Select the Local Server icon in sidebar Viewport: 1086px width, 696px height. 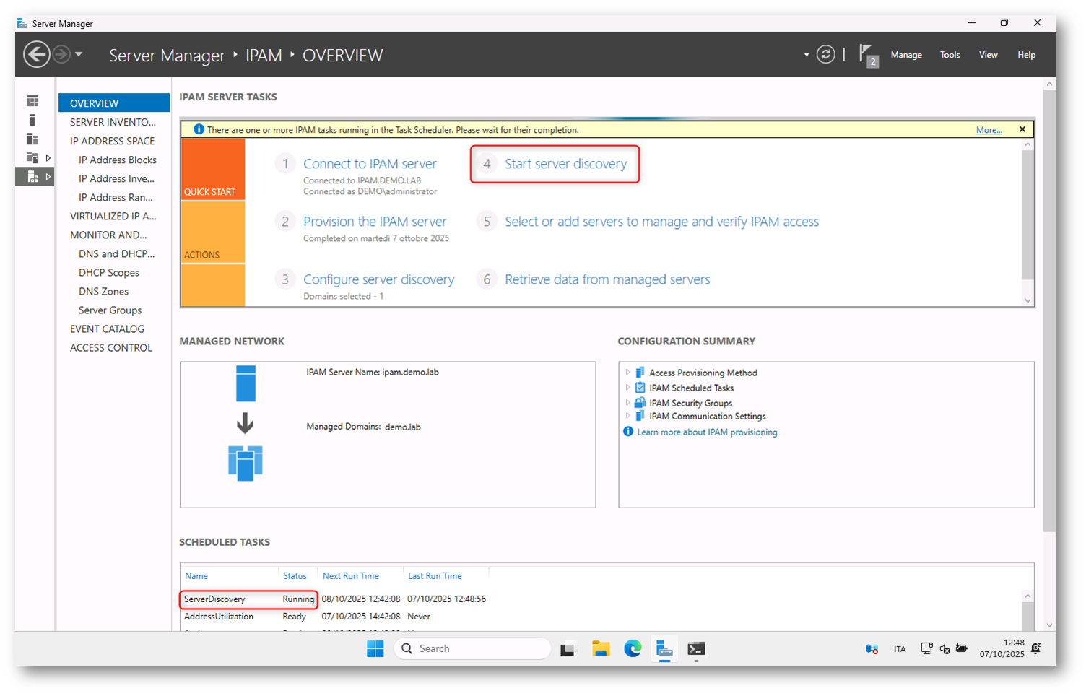[x=32, y=120]
